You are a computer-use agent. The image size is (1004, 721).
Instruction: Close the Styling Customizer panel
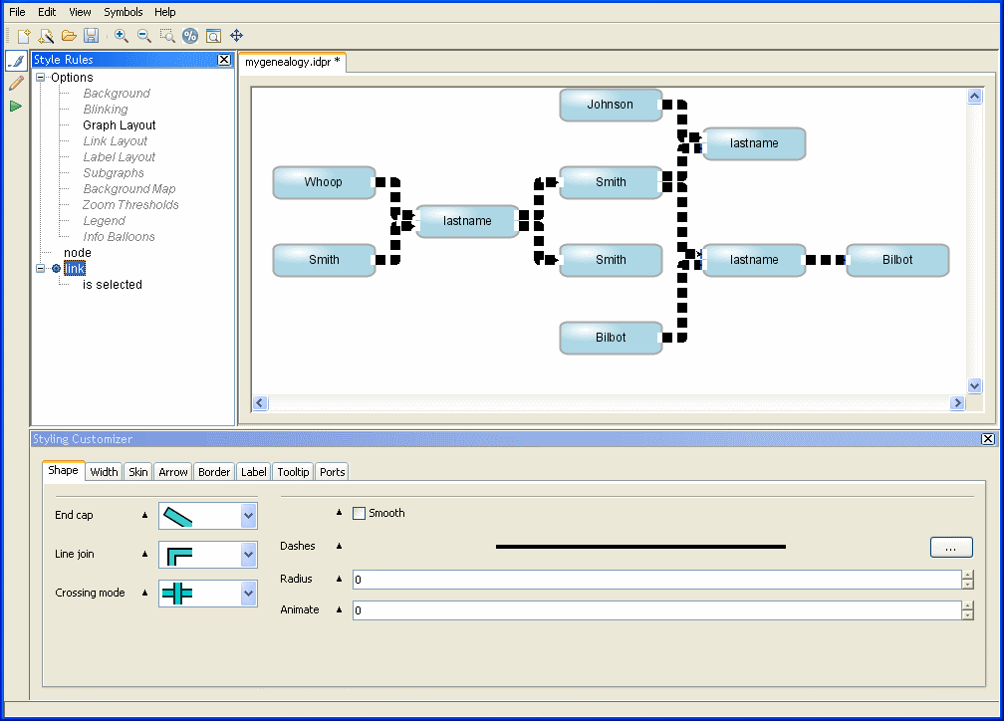(x=988, y=439)
